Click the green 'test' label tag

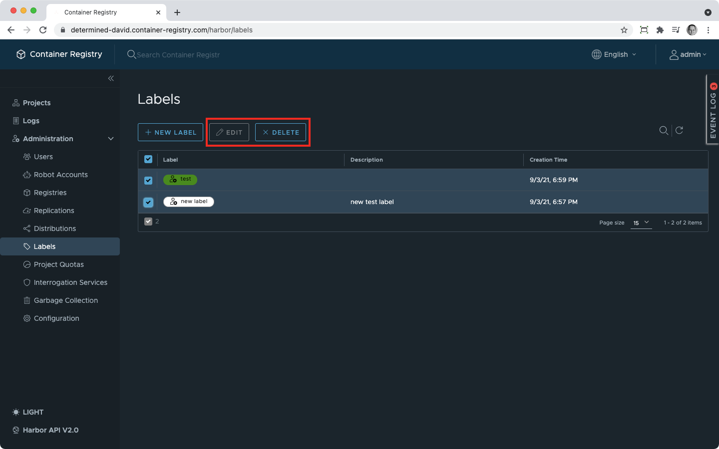click(180, 179)
